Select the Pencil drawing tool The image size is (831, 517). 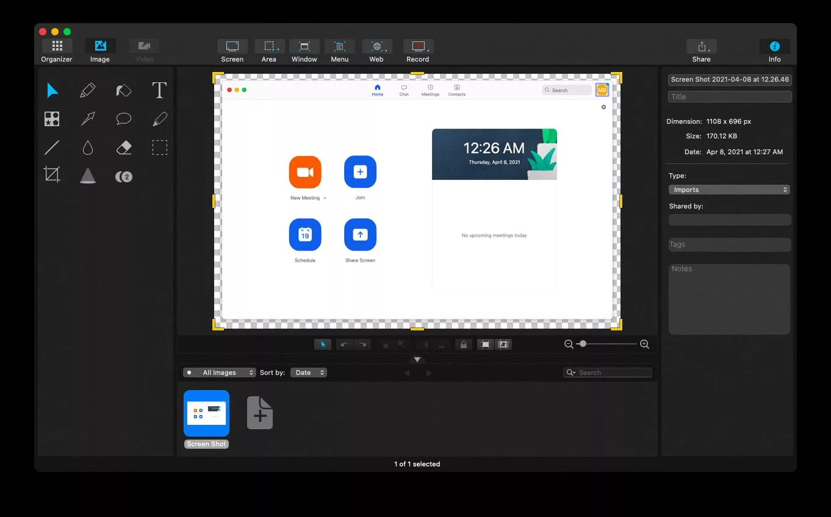(x=88, y=91)
